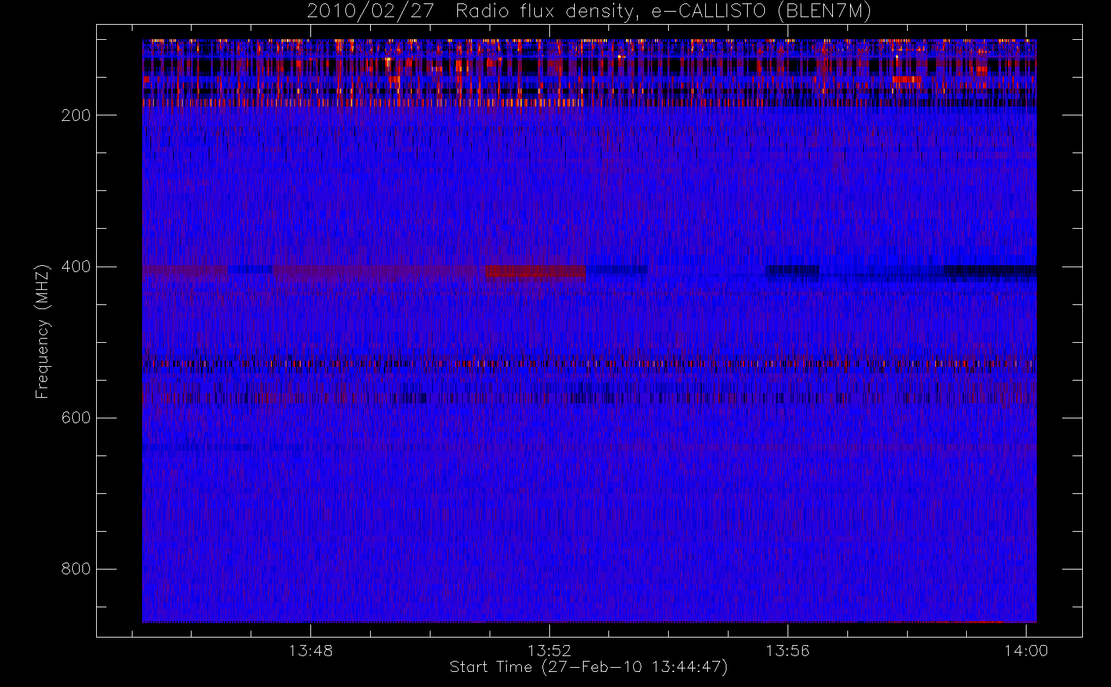This screenshot has width=1111, height=687.
Task: Select the 'Frequency (MHZ)' axis label
Action: [x=43, y=331]
